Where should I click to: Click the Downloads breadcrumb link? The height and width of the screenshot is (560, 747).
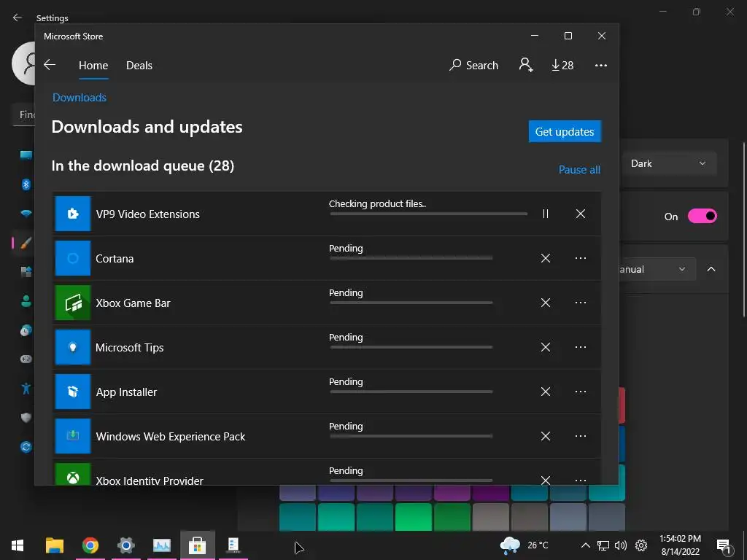point(79,98)
